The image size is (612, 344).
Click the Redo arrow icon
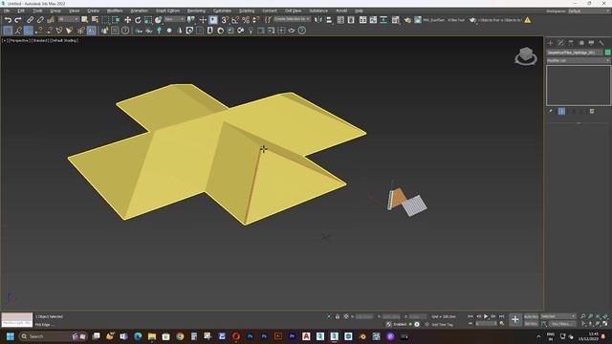point(18,20)
